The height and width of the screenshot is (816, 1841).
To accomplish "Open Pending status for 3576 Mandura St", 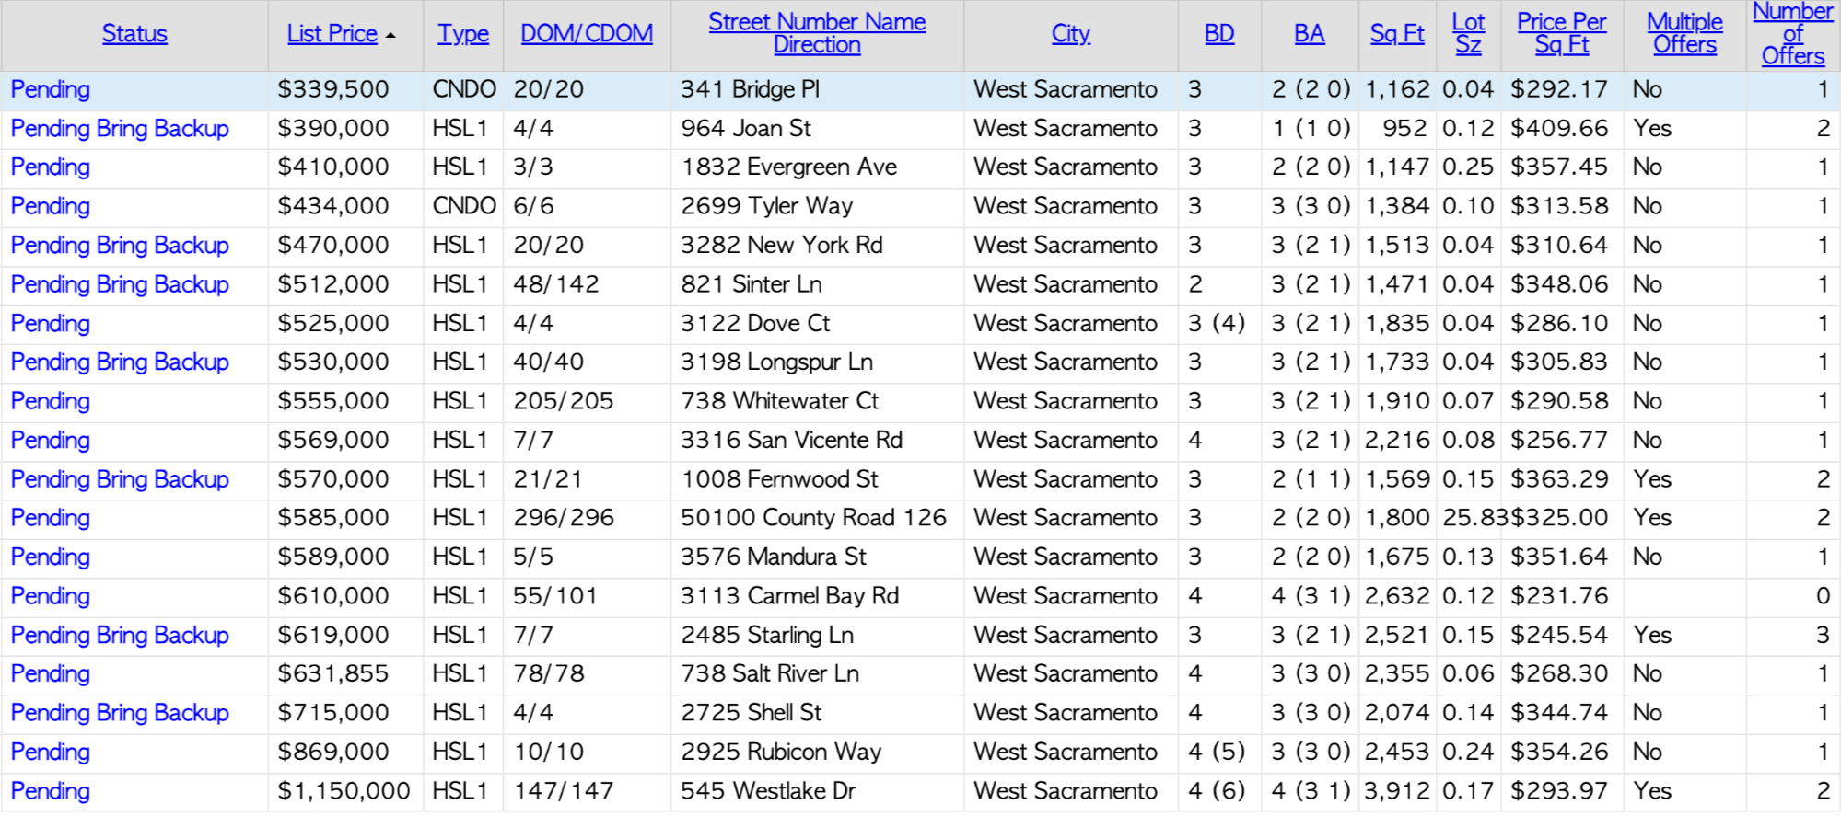I will pos(51,557).
